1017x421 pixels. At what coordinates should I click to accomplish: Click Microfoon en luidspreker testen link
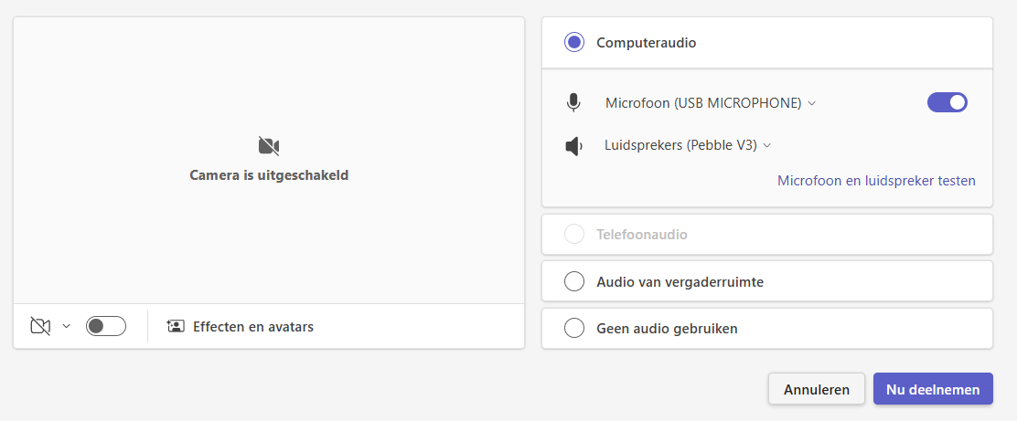[876, 181]
